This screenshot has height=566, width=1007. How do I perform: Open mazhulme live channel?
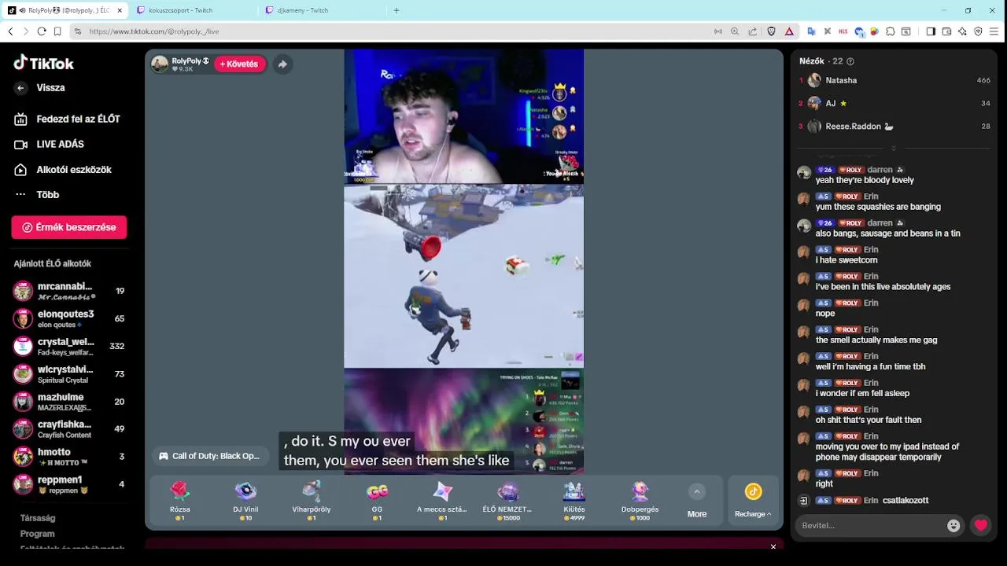tap(69, 401)
